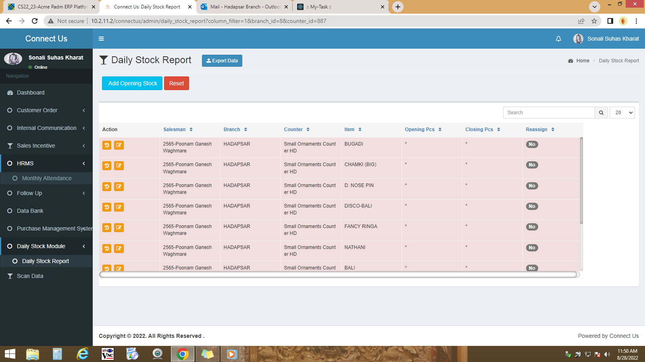Toggle Reassign 'No' badge for DISCO-BALI
Screen dimensions: 645x362
click(x=532, y=206)
